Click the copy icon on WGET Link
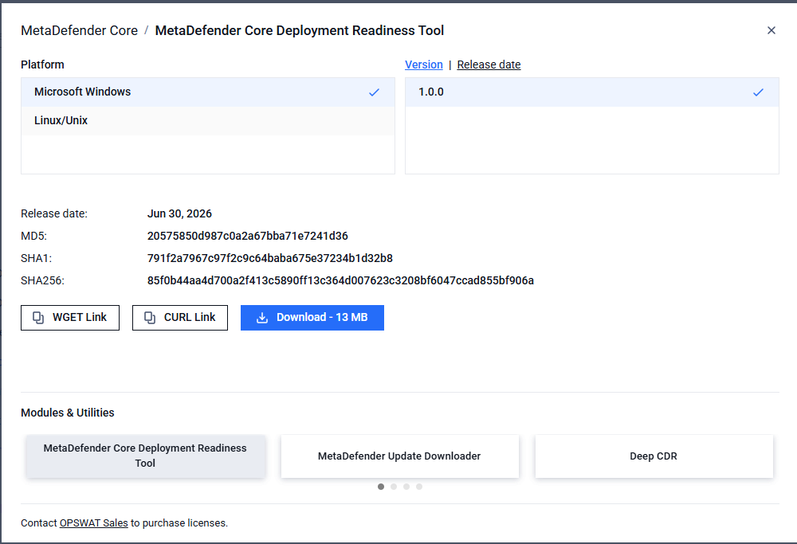The height and width of the screenshot is (544, 797). tap(38, 318)
